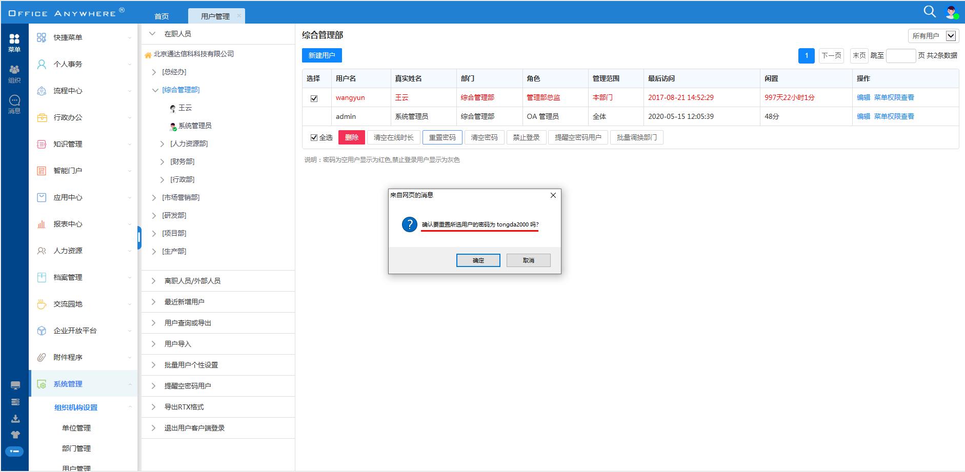This screenshot has height=472, width=965.
Task: Open the 组织 people icon
Action: coord(14,73)
